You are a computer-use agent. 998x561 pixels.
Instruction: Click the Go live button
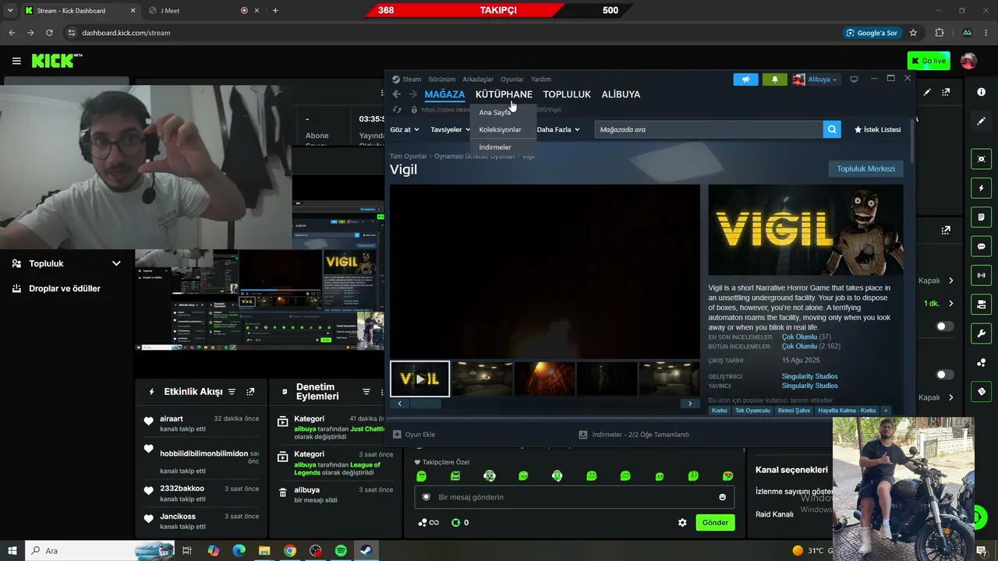(929, 61)
